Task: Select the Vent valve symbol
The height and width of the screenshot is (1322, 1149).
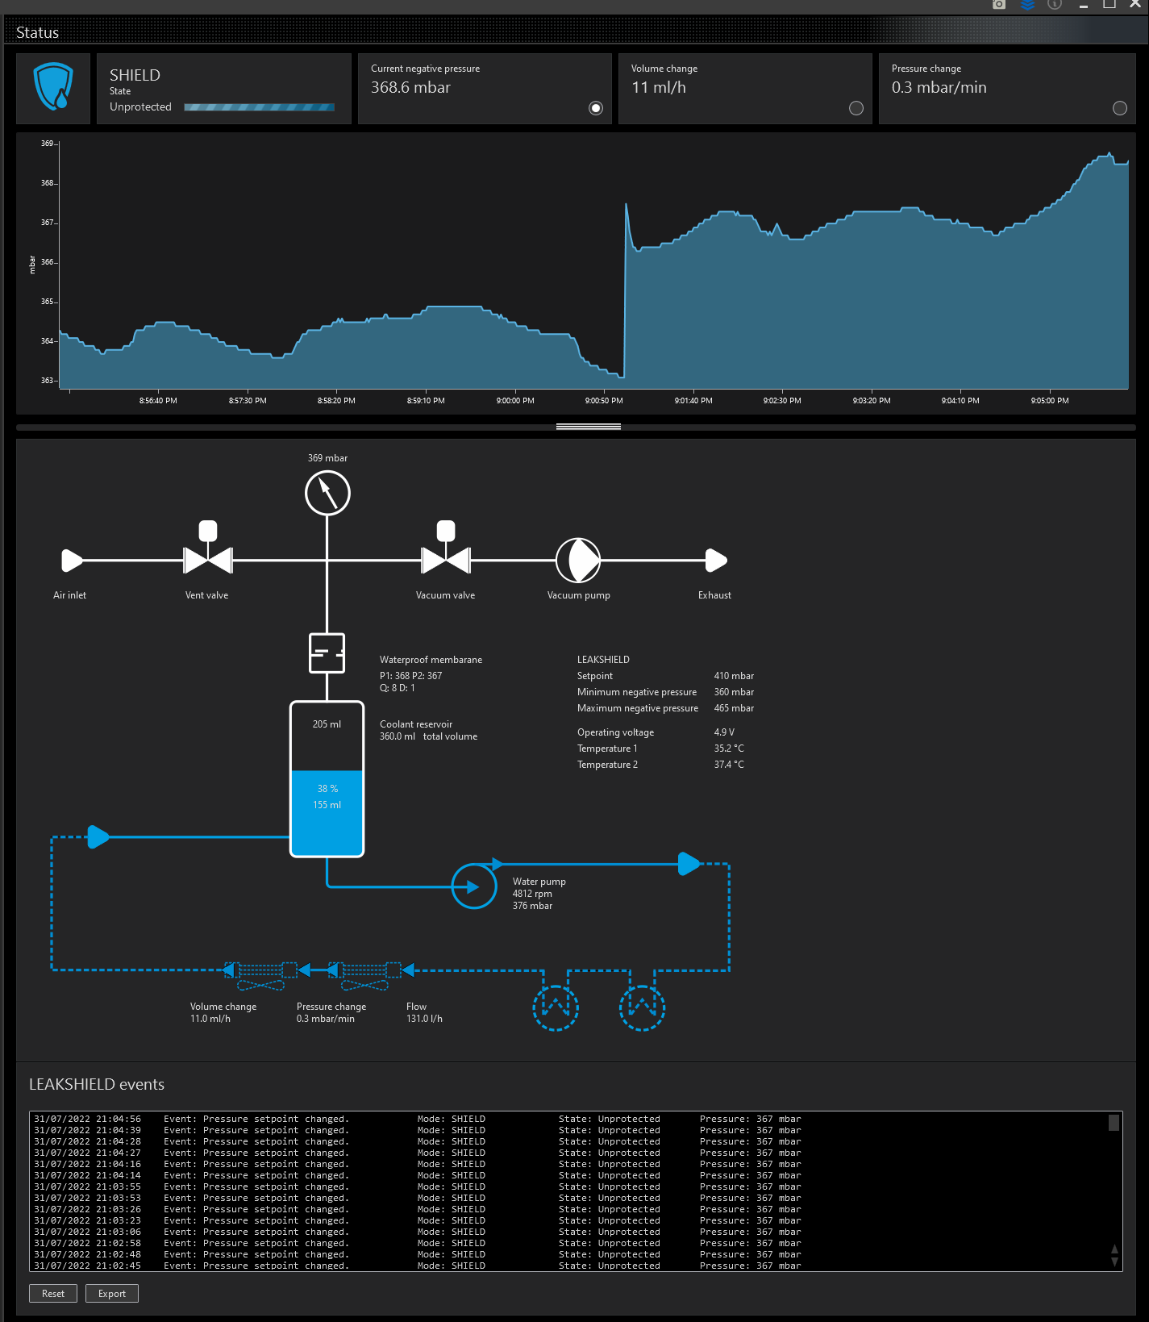Action: click(x=208, y=558)
